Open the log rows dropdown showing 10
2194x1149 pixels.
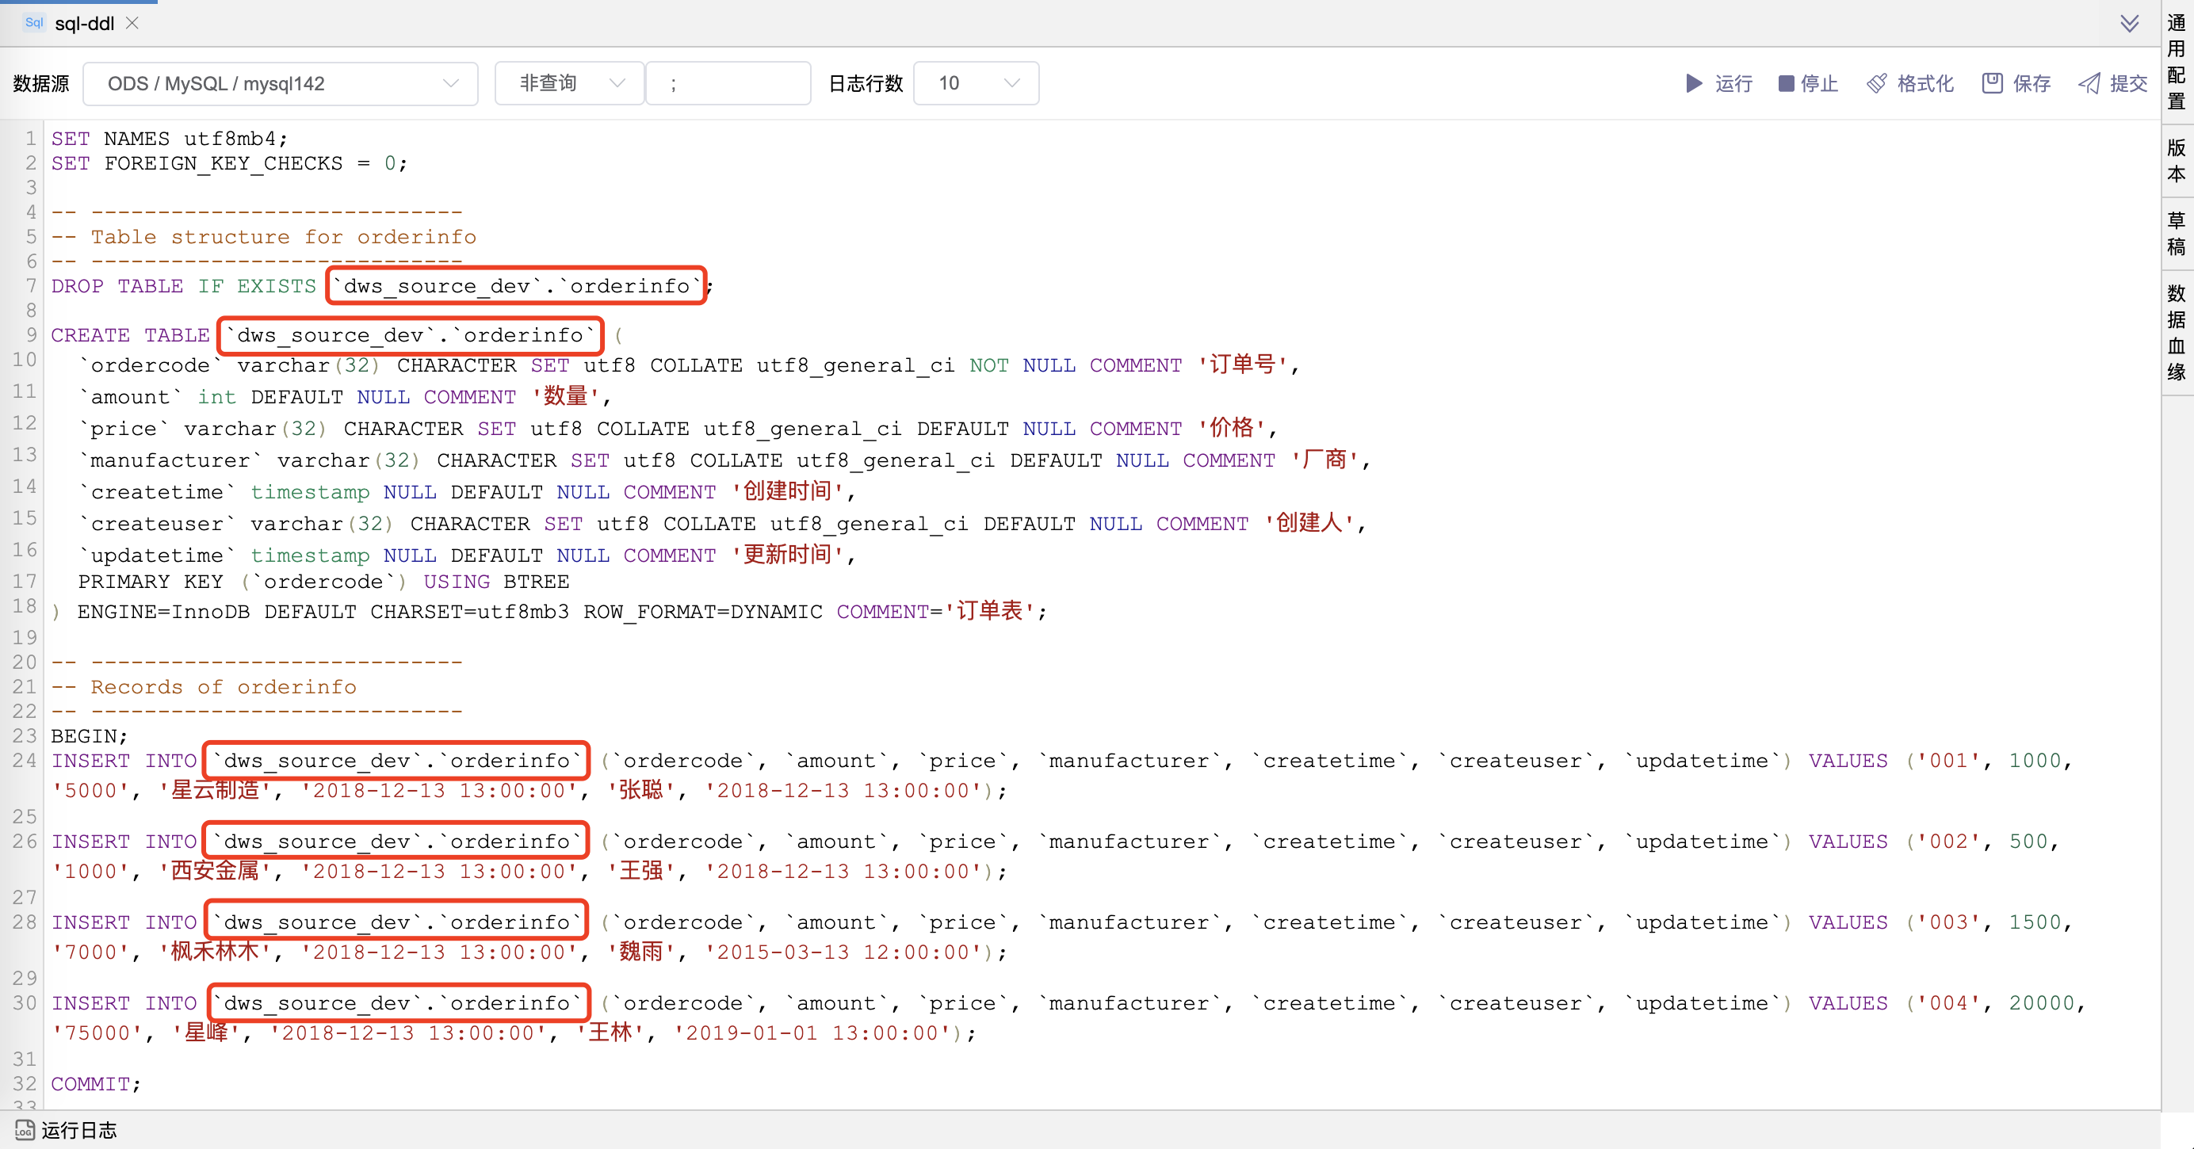click(975, 83)
